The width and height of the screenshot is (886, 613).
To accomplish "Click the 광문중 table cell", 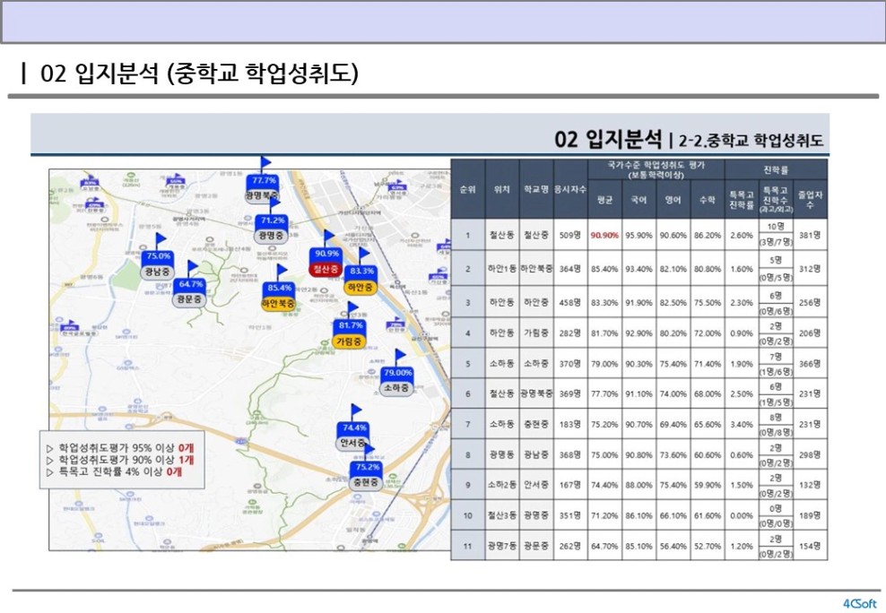I will coord(535,546).
